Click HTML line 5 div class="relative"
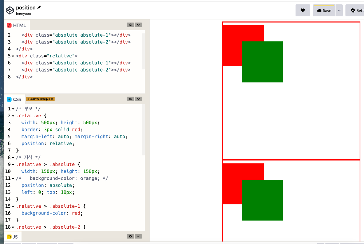 coord(47,56)
